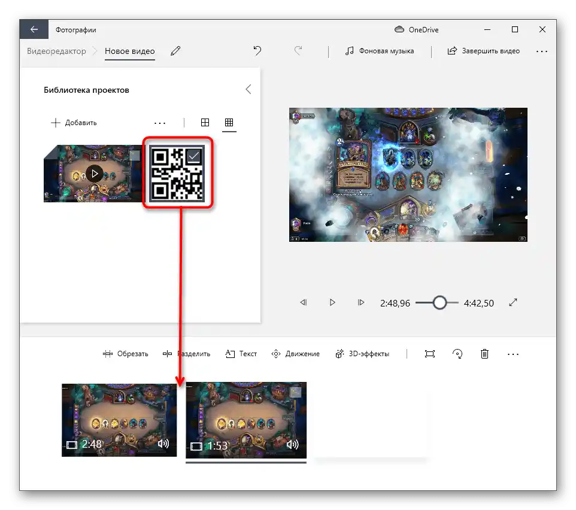Rotate the selected clip
The height and width of the screenshot is (510, 576).
click(457, 354)
